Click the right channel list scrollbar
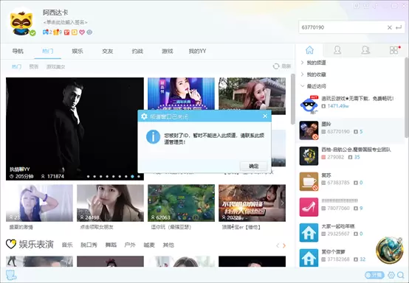Viewport: 409px width, 283px height. [x=407, y=97]
